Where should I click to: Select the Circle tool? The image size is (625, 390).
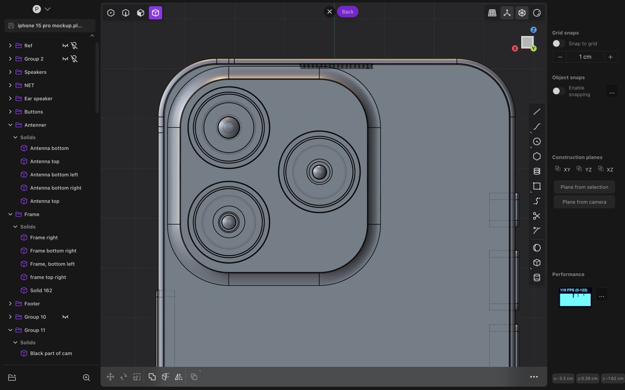537,142
